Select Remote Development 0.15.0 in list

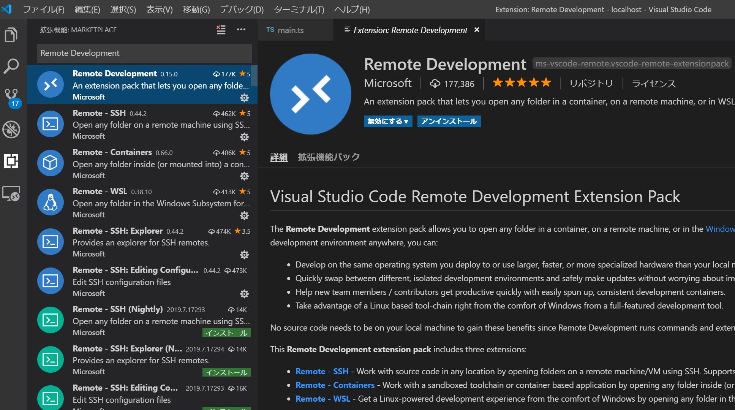(x=142, y=84)
